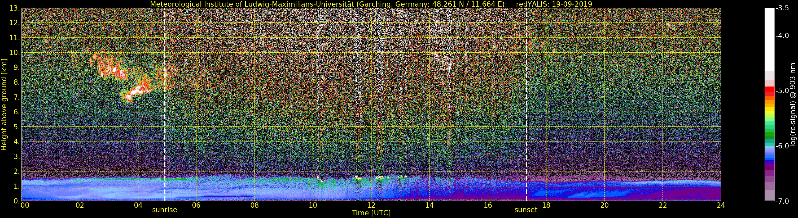Click the '8.' height axis tick
798x218 pixels.
point(16,83)
